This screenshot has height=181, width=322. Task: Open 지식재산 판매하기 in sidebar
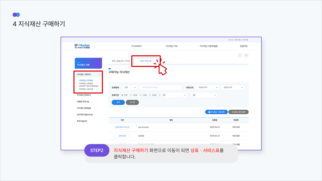tap(84, 95)
